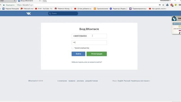Click the address bar URL vk.com/login
The image size is (181, 102).
point(25,5)
